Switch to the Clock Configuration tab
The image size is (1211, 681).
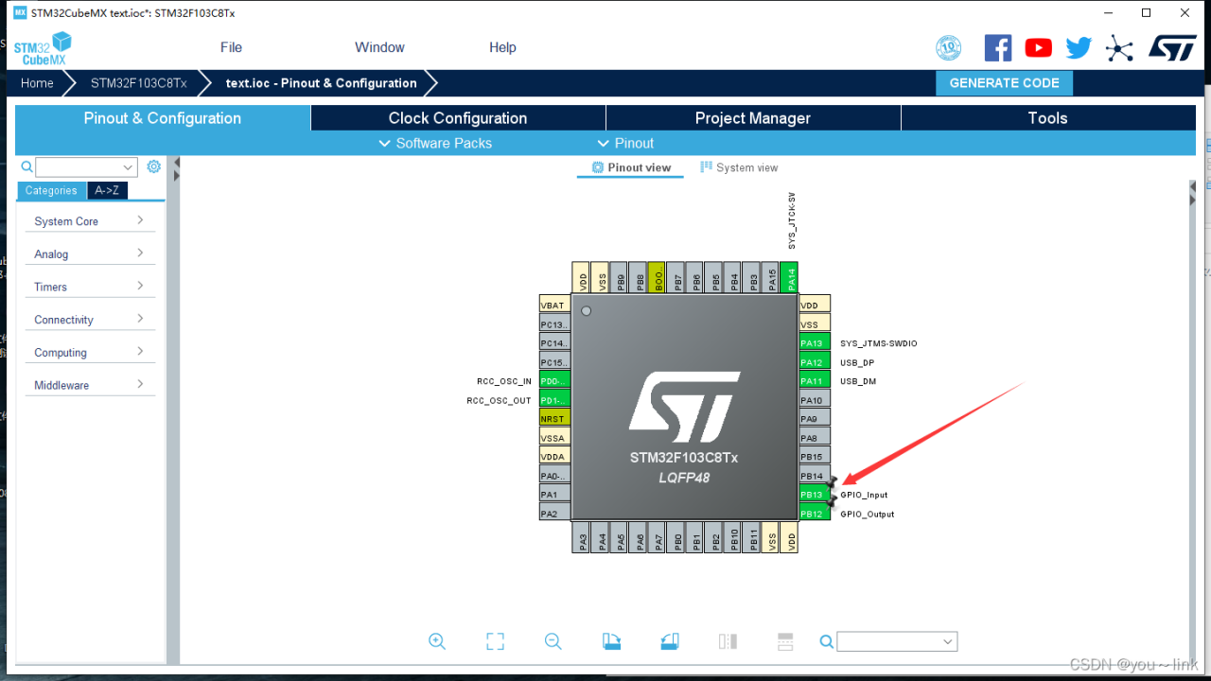click(x=458, y=118)
